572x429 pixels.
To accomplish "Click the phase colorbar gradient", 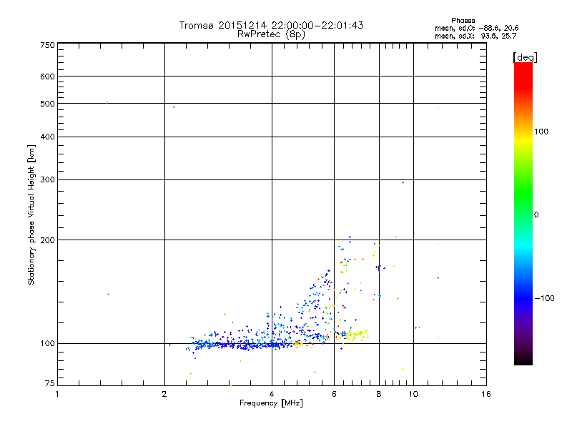I will click(x=523, y=213).
